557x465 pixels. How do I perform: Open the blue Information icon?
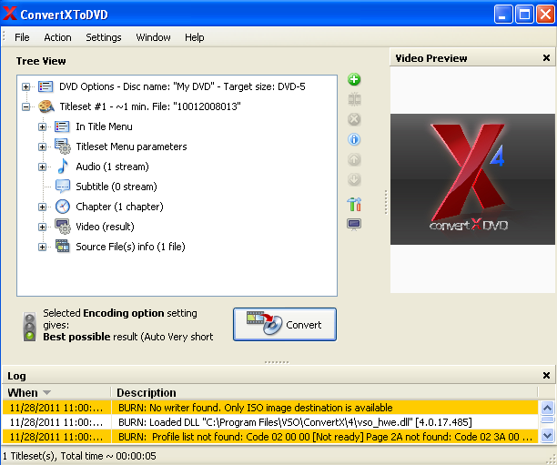354,139
